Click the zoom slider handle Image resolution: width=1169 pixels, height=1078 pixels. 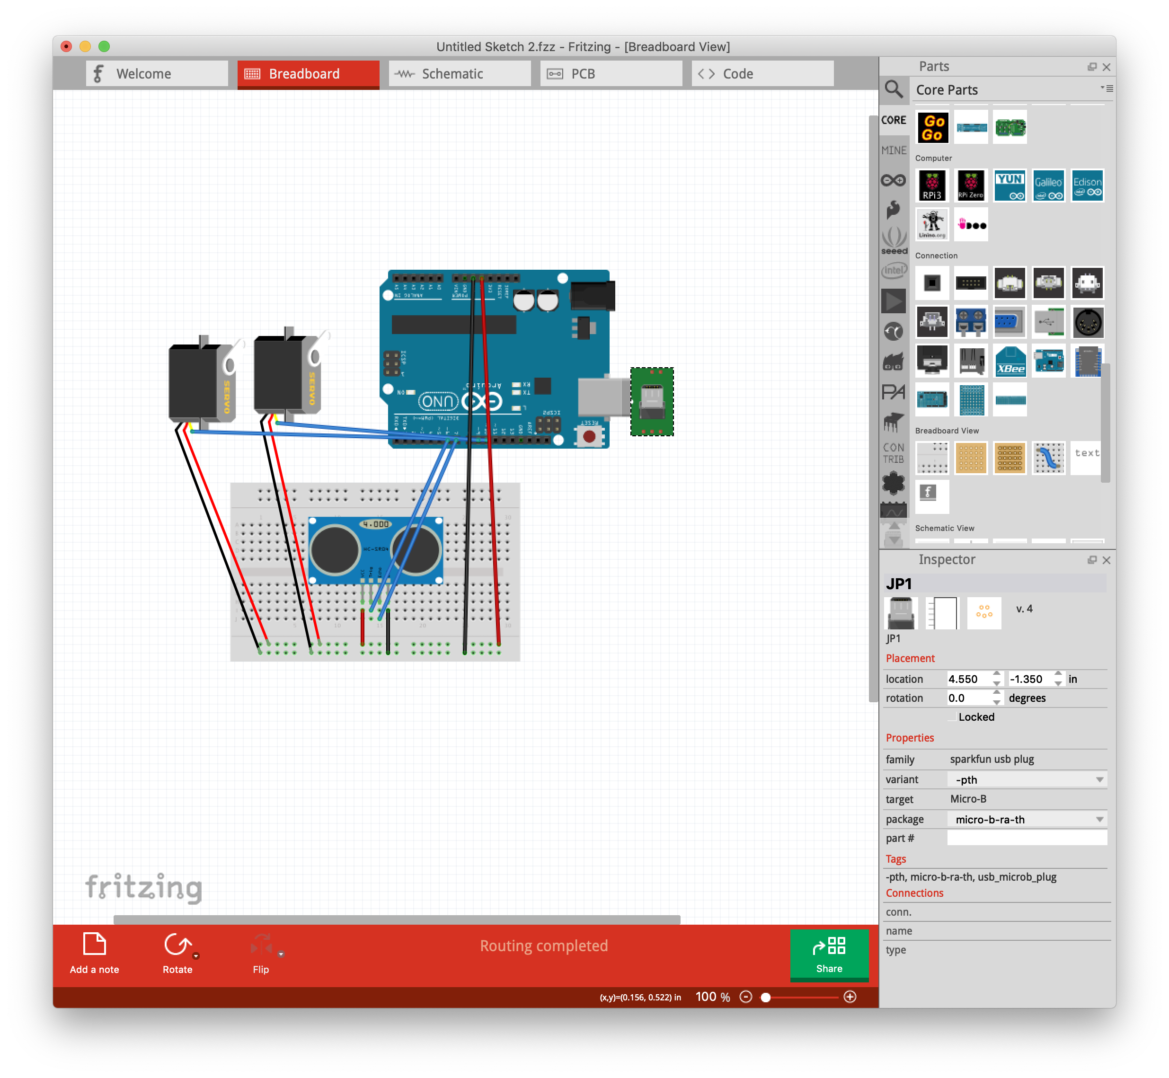[766, 997]
